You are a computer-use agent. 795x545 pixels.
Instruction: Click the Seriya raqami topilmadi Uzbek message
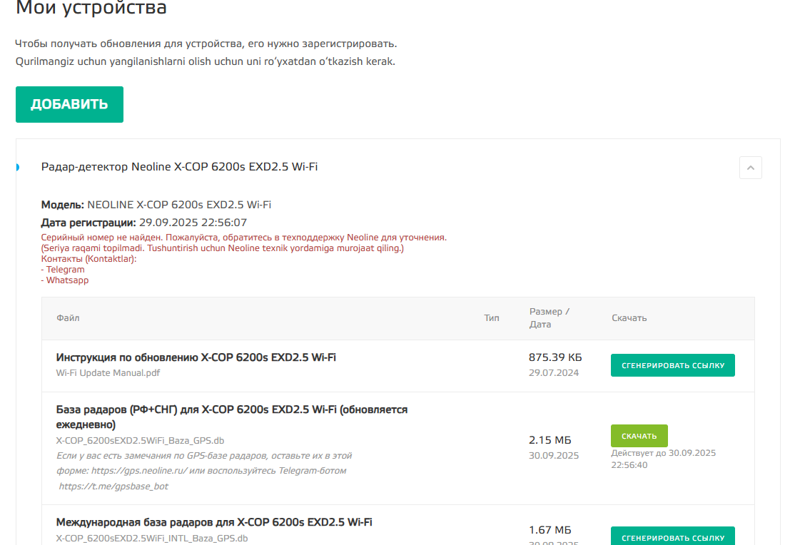[223, 248]
